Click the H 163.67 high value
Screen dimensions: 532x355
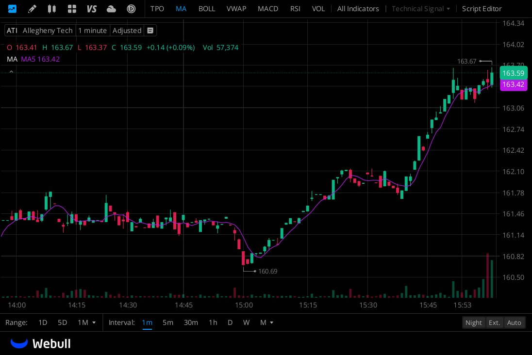[58, 48]
